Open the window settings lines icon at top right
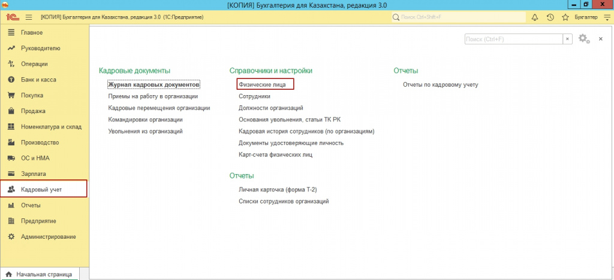This screenshot has width=614, height=280. tap(607, 17)
